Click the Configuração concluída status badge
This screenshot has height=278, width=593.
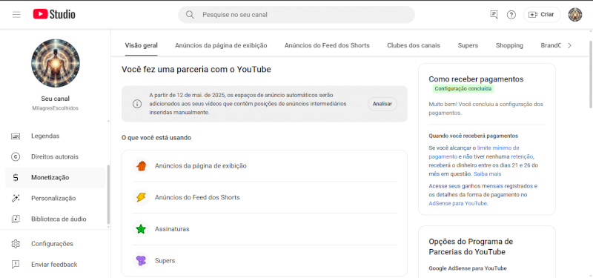463,89
